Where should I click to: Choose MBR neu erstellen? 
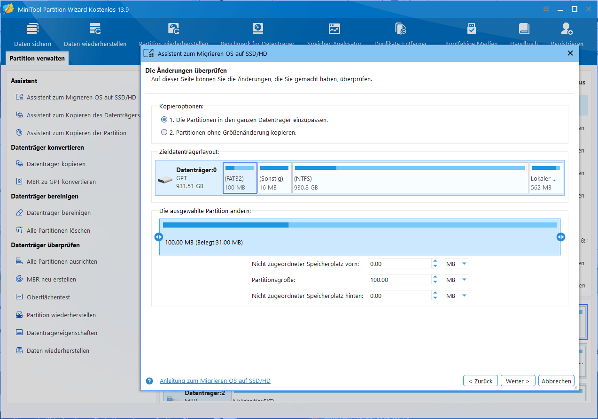click(x=46, y=279)
